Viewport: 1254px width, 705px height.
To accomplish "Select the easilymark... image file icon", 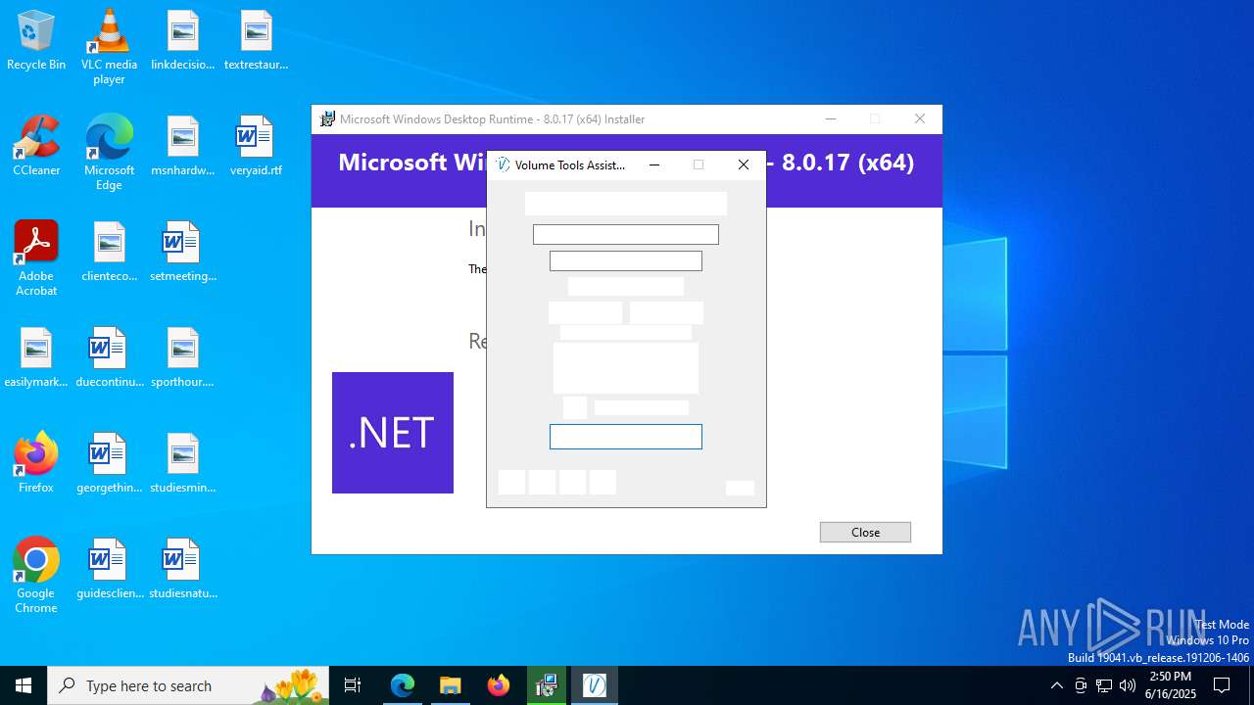I will [36, 357].
